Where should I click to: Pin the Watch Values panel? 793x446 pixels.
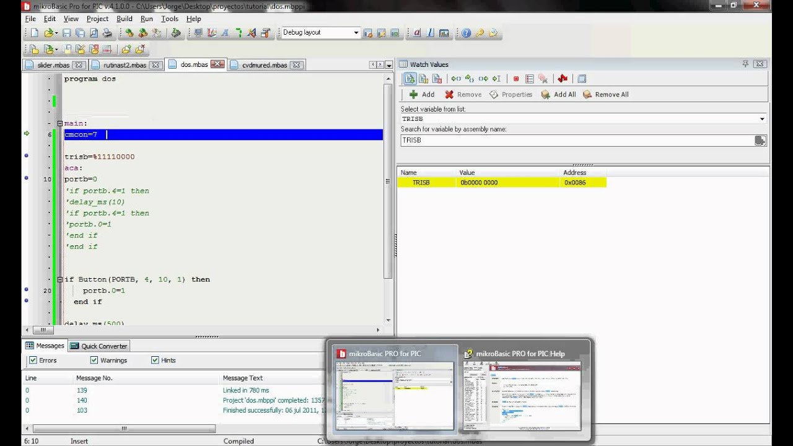(745, 64)
